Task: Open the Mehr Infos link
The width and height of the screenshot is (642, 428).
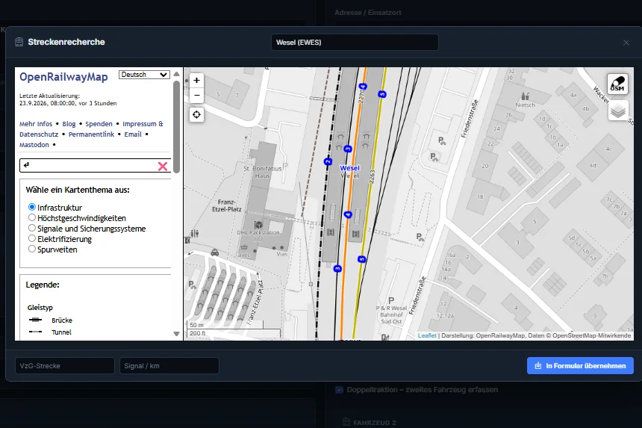Action: click(36, 124)
